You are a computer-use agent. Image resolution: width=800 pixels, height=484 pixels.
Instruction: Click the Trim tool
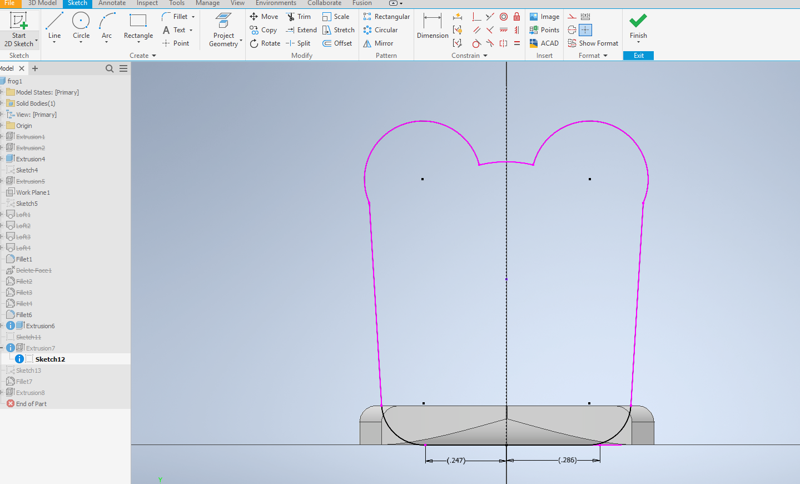(x=299, y=17)
